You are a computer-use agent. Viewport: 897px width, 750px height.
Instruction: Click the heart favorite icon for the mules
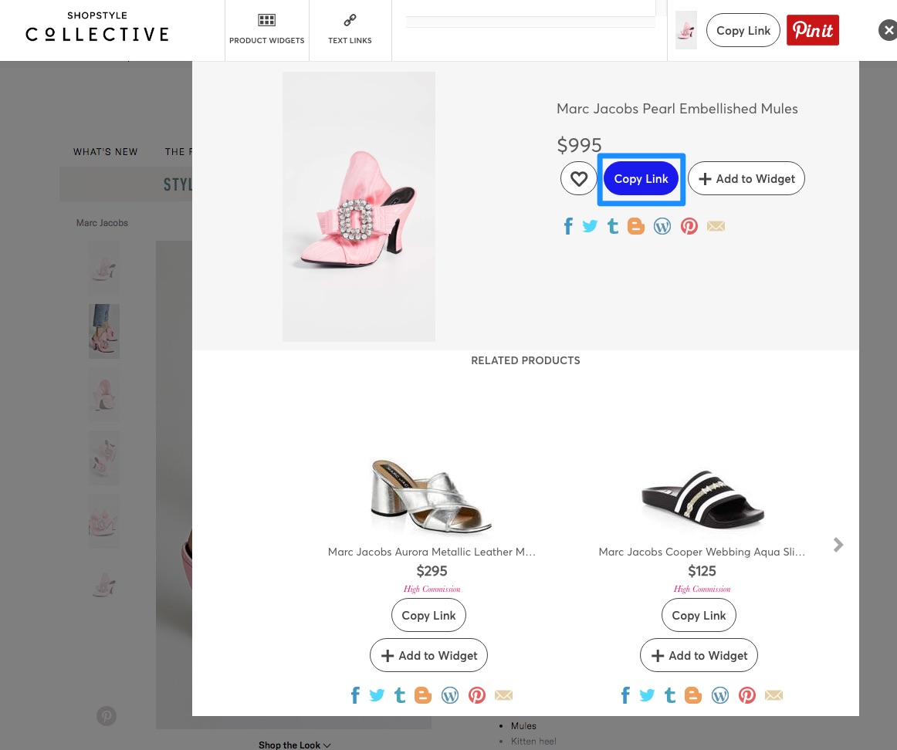[578, 179]
